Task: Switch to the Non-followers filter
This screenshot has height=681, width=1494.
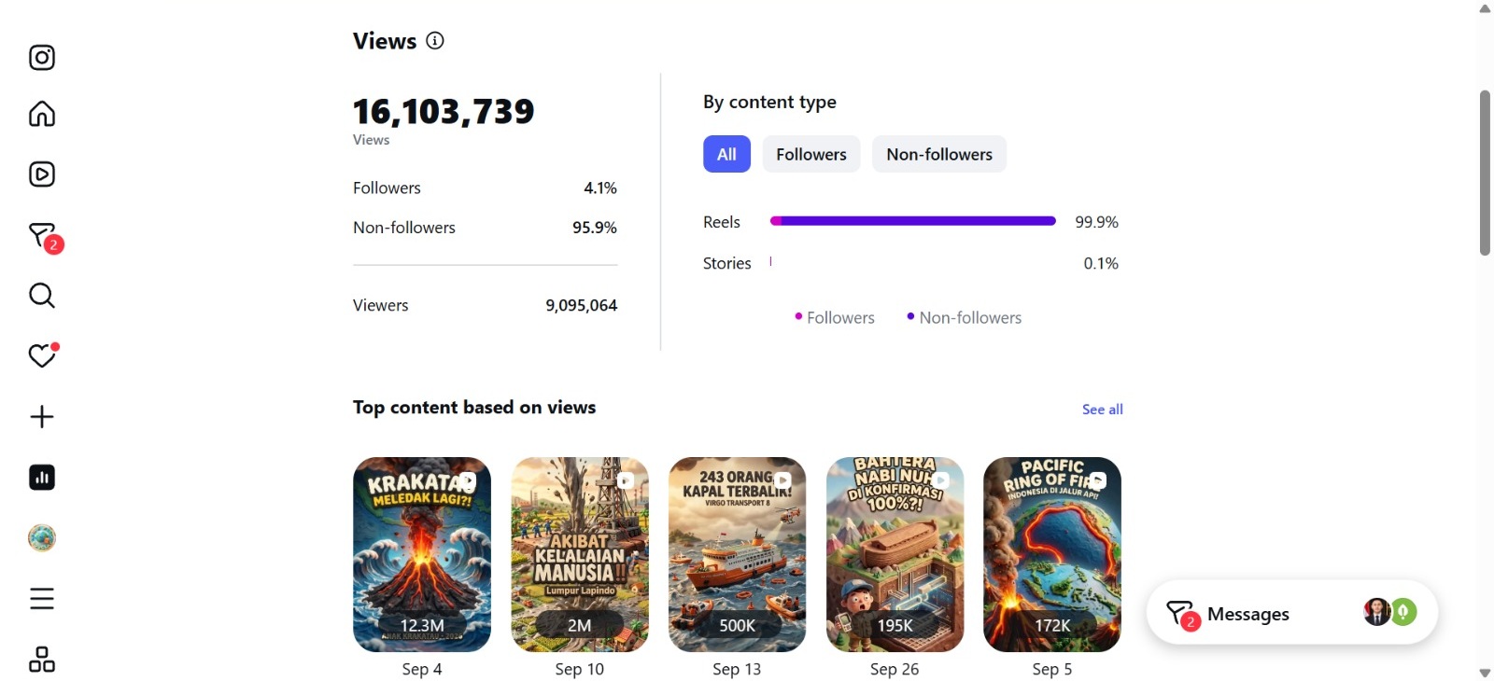Action: (x=939, y=154)
